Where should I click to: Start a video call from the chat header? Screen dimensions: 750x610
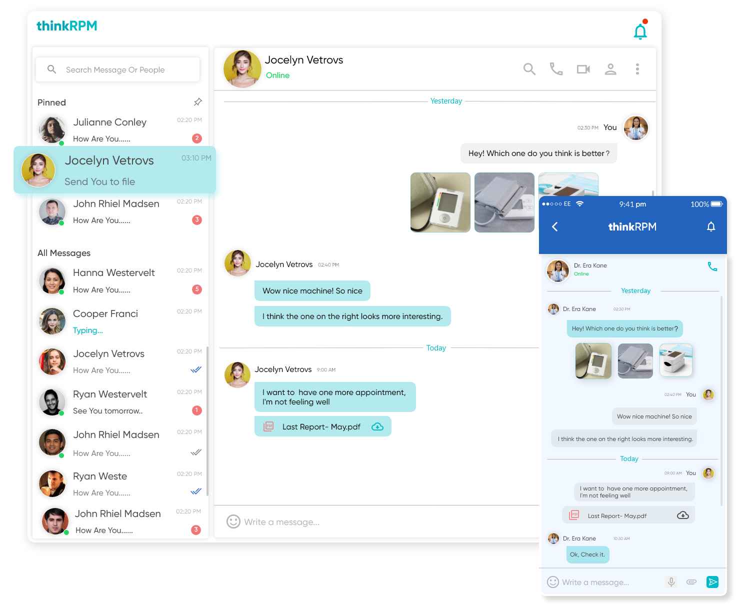coord(583,68)
